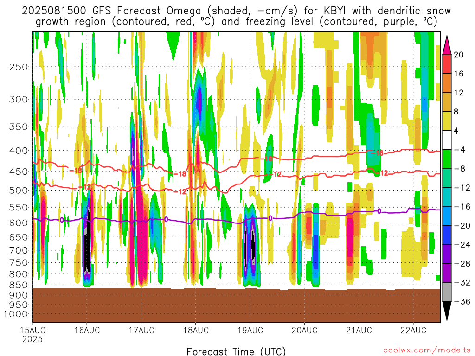Viewport: 475px width, 356px height.
Task: Click the colorbar value label -36
Action: 462,301
